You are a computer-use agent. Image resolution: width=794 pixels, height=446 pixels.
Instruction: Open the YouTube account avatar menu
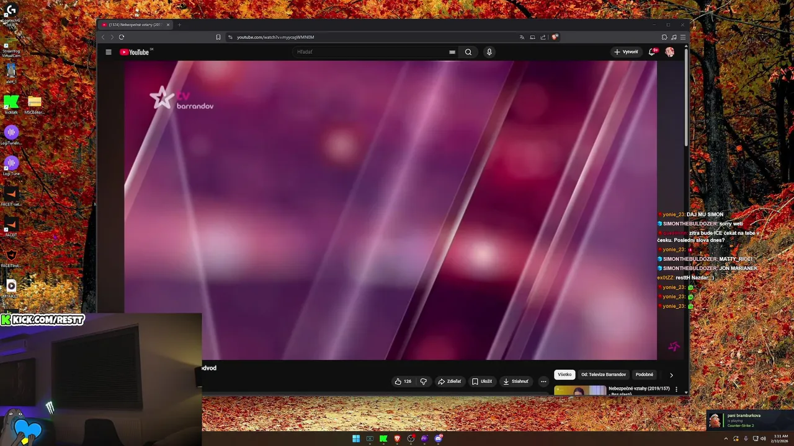(x=669, y=52)
